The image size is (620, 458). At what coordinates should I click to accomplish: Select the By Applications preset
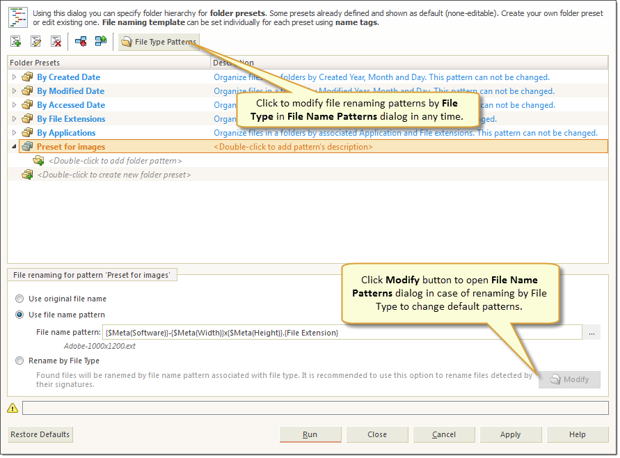66,132
